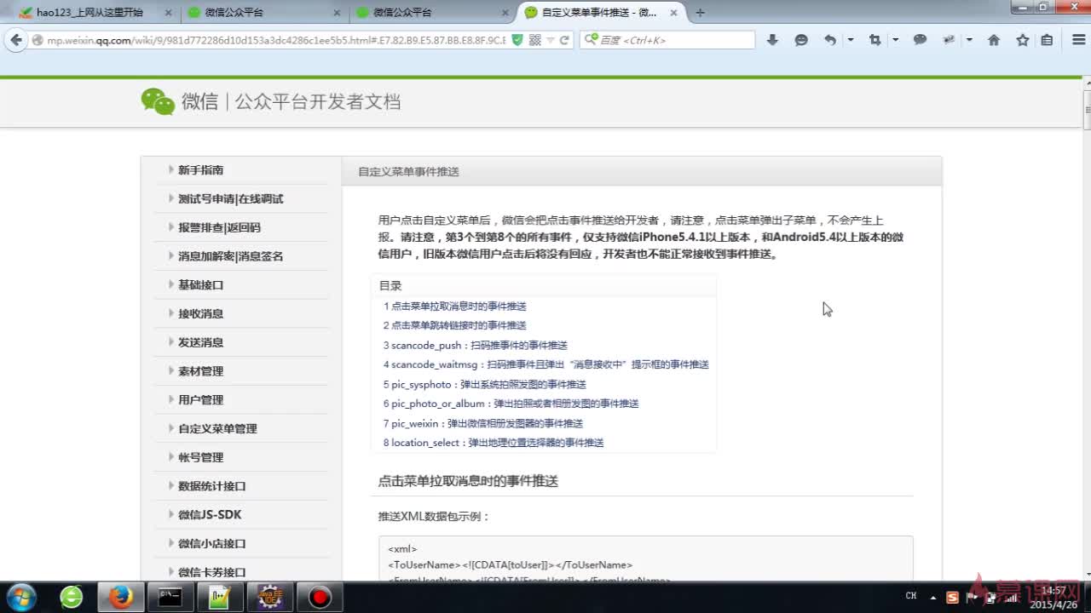Viewport: 1091px width, 613px height.
Task: Open the QR code icon in address bar
Action: coord(534,40)
